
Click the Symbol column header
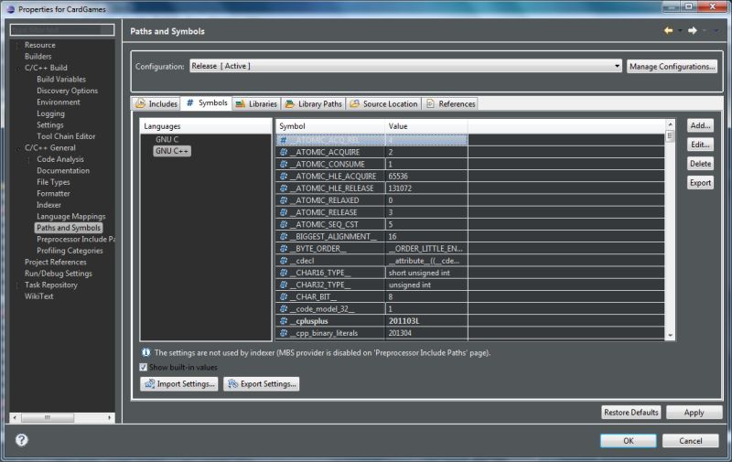pyautogui.click(x=330, y=126)
